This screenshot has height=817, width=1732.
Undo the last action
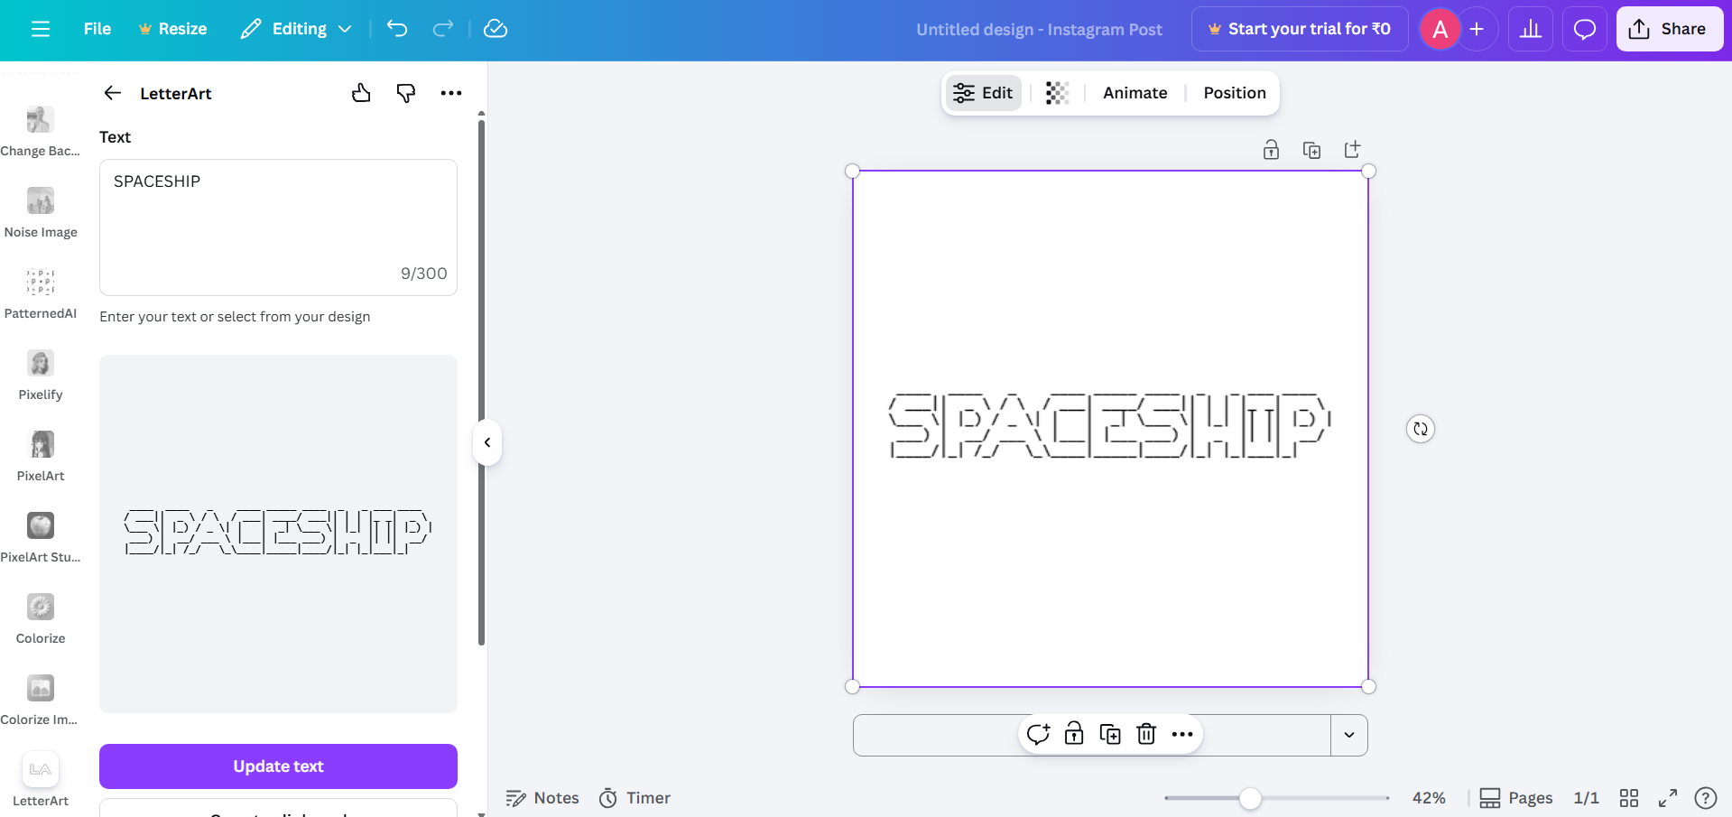point(397,29)
